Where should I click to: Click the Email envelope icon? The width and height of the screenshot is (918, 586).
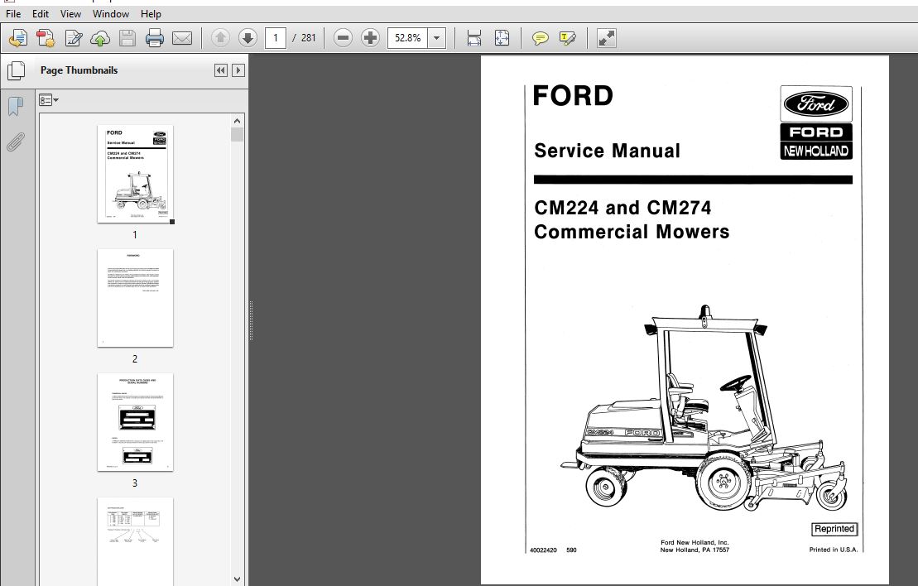point(182,39)
